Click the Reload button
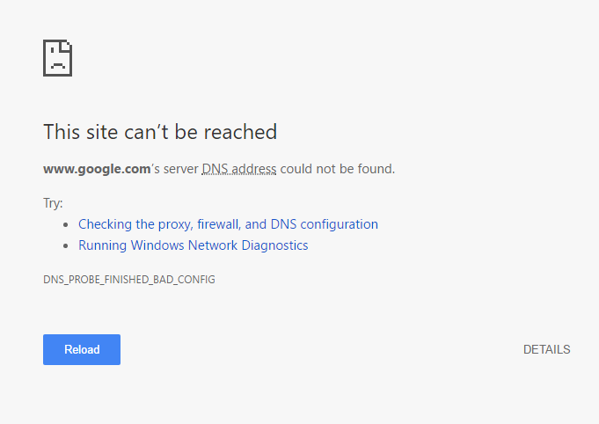The image size is (599, 424). coord(82,349)
